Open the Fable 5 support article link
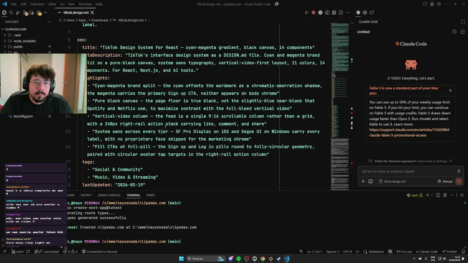 point(409,132)
